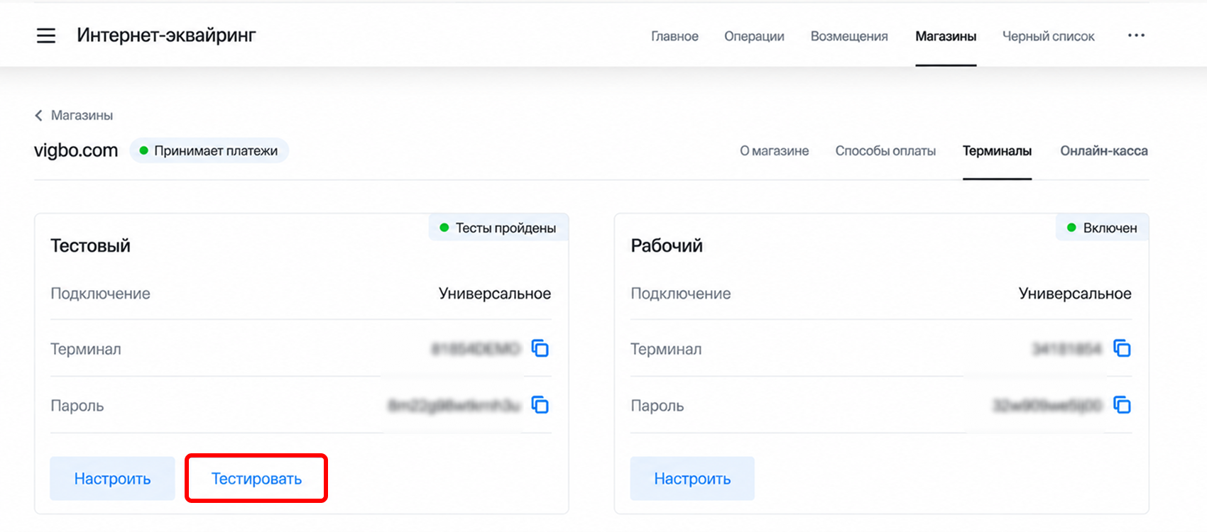The width and height of the screenshot is (1207, 532).
Task: Select the Магазины top tab
Action: (946, 36)
